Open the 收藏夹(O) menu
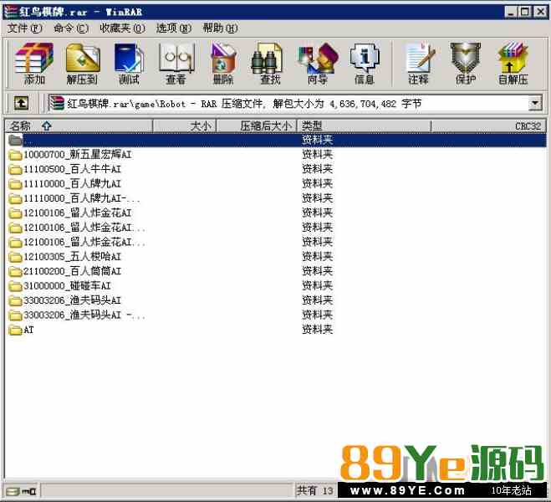The width and height of the screenshot is (551, 502). coord(122,28)
